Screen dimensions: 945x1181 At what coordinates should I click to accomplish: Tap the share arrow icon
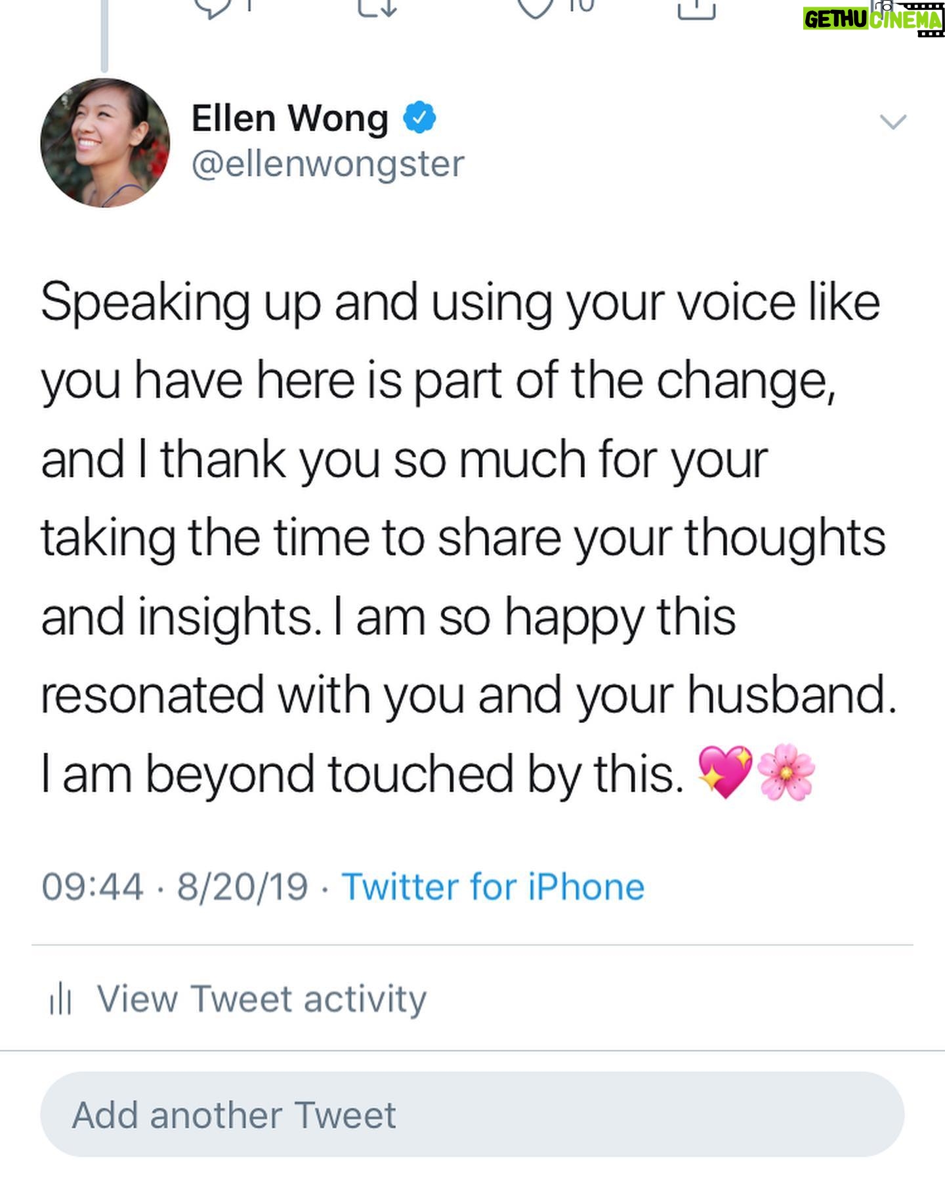tap(696, 7)
